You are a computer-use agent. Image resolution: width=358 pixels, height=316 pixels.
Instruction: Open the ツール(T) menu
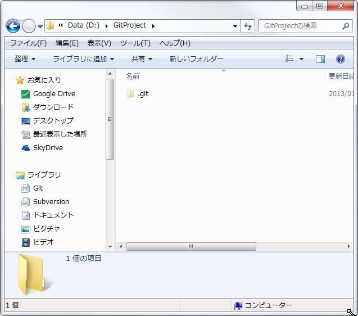pos(135,43)
